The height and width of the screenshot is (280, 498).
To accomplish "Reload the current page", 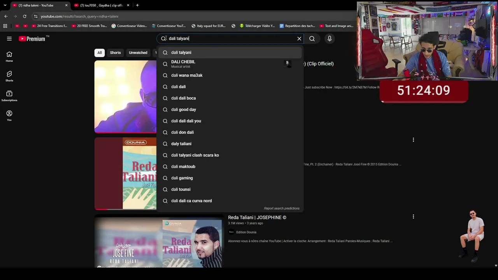I will (x=25, y=16).
